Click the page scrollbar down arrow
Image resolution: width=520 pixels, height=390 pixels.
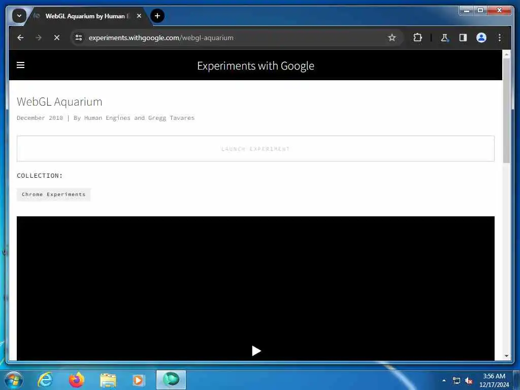click(506, 356)
